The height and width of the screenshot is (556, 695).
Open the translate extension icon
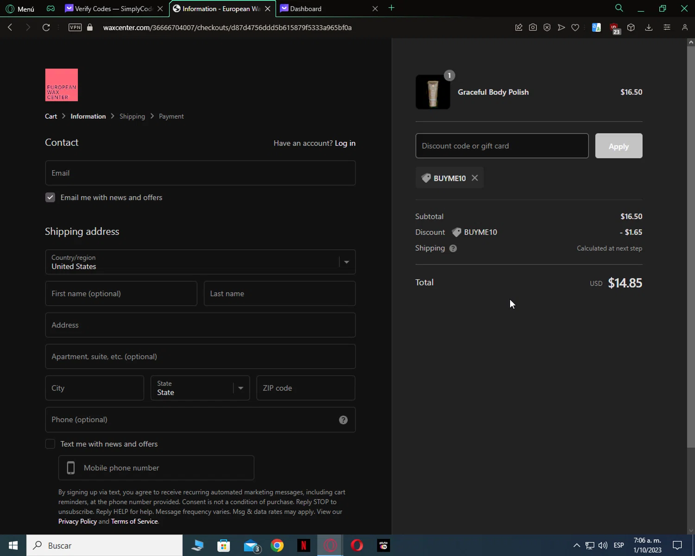596,27
